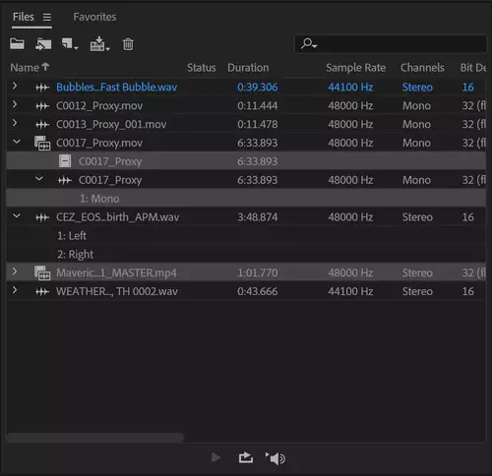Select C0013_Proxy_001.mov file name
The image size is (492, 476).
pos(111,125)
